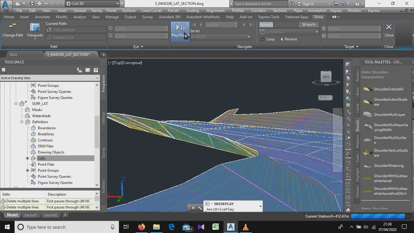Switch to the Start document tab
The width and height of the screenshot is (414, 233).
click(x=13, y=54)
